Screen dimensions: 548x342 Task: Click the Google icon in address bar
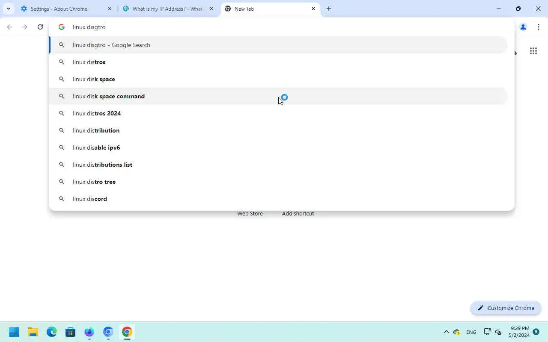(x=62, y=27)
